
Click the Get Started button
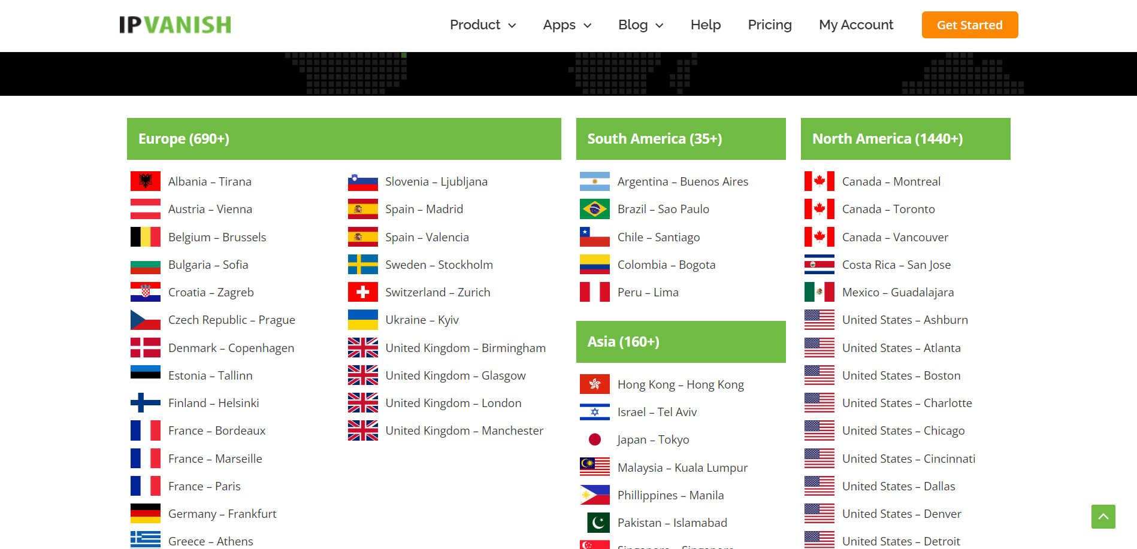tap(969, 25)
